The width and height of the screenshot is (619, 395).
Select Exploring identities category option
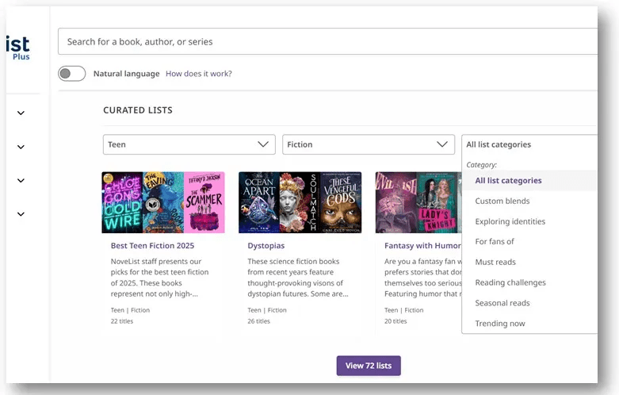click(x=510, y=221)
